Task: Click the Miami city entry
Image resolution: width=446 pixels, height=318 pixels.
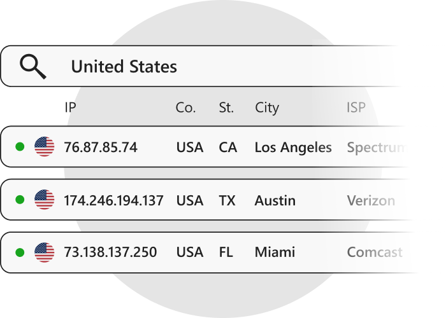Action: (275, 252)
